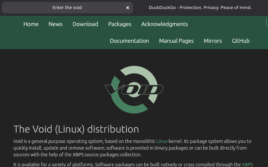
Task: Visit the Manual Pages link
Action: [176, 41]
